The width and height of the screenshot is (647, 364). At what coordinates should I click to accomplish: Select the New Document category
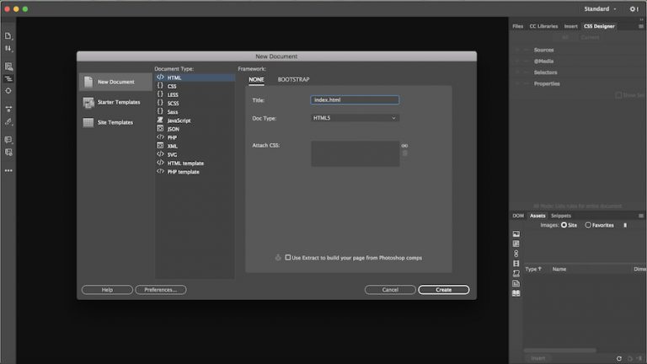pyautogui.click(x=115, y=82)
